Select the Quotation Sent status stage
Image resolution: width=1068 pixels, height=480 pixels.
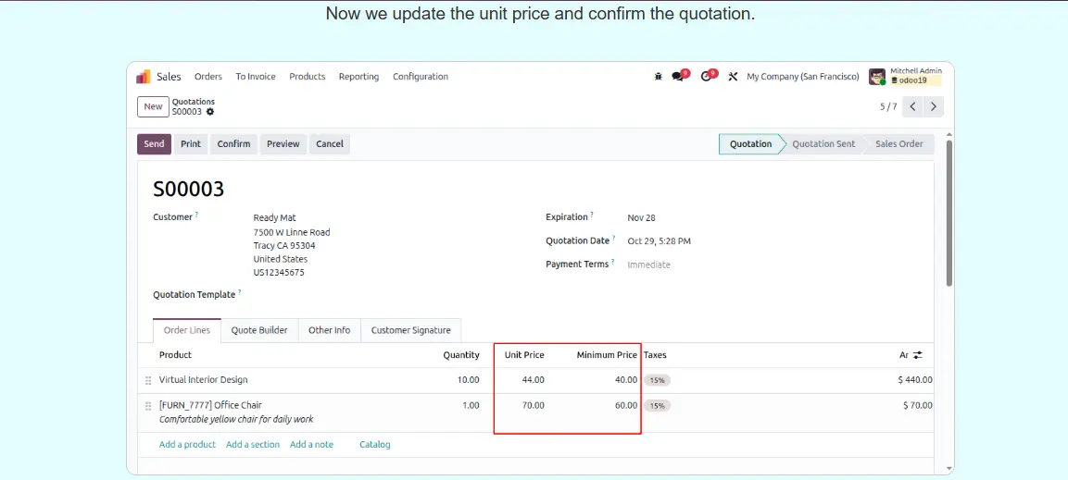tap(823, 144)
